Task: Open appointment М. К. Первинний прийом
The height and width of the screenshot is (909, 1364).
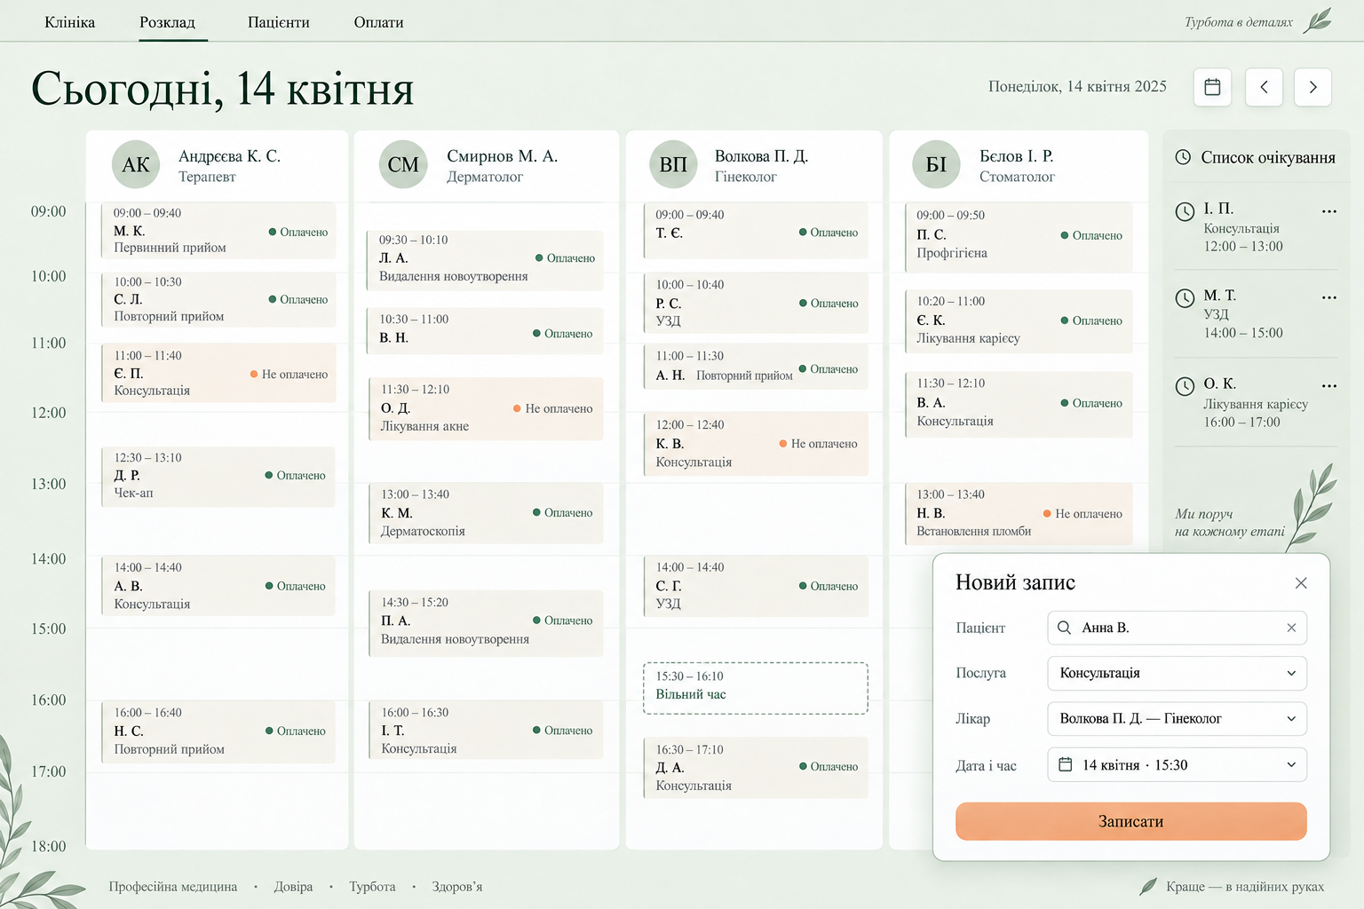Action: pos(218,231)
